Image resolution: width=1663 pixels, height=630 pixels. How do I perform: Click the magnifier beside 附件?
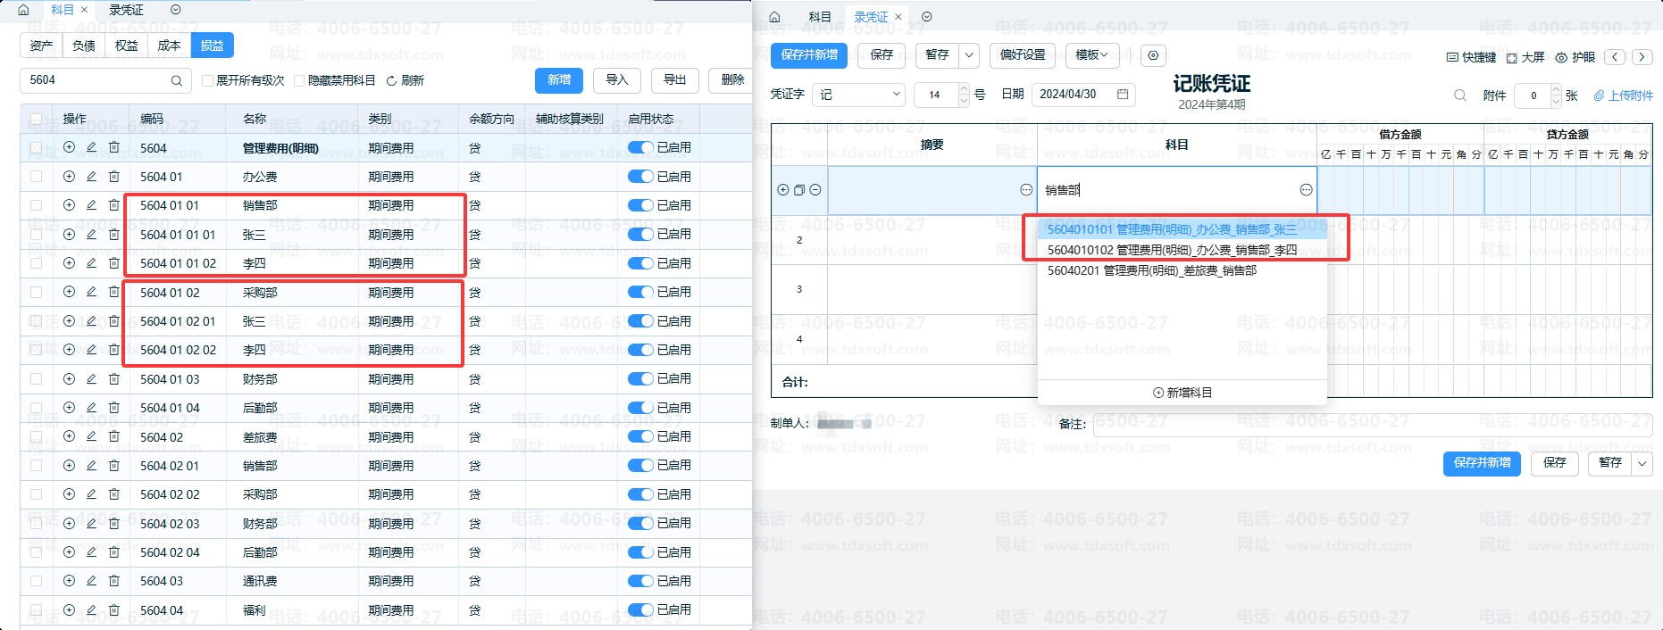click(x=1460, y=95)
